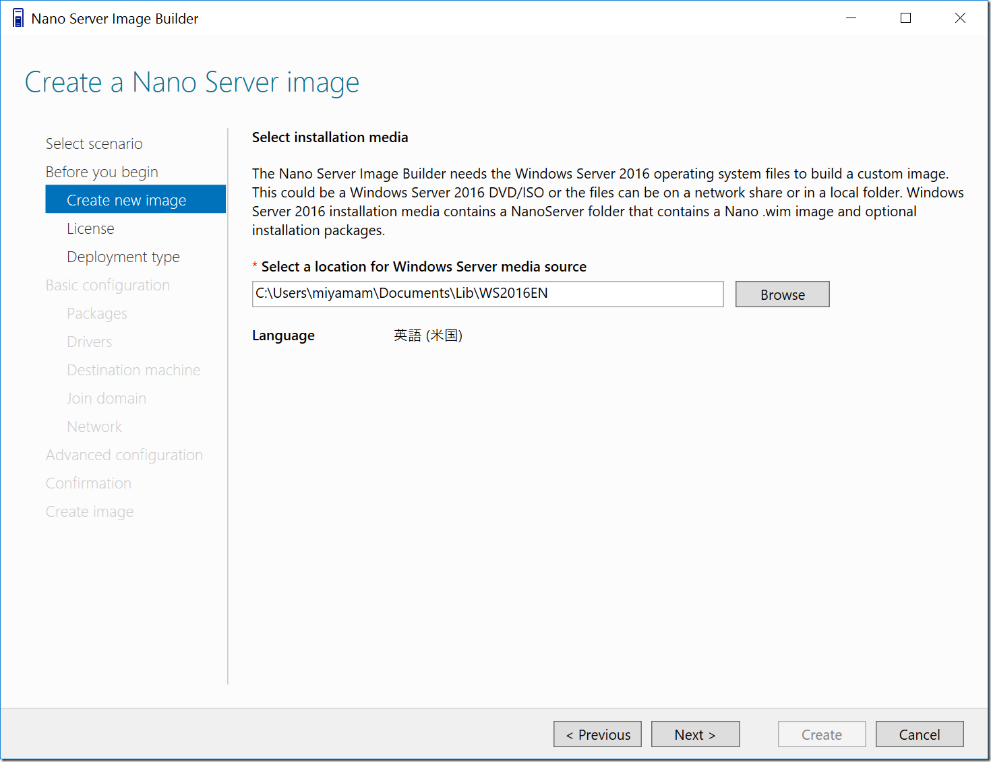
Task: Maximize the Nano Server Image Builder window
Action: (x=905, y=18)
